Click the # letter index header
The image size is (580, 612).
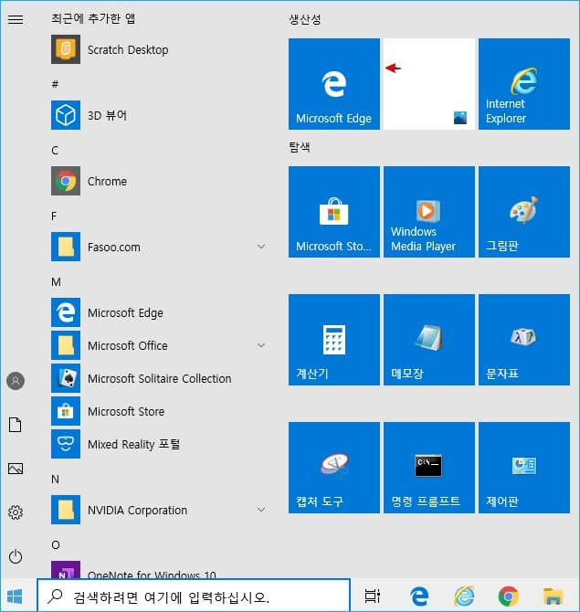(55, 84)
